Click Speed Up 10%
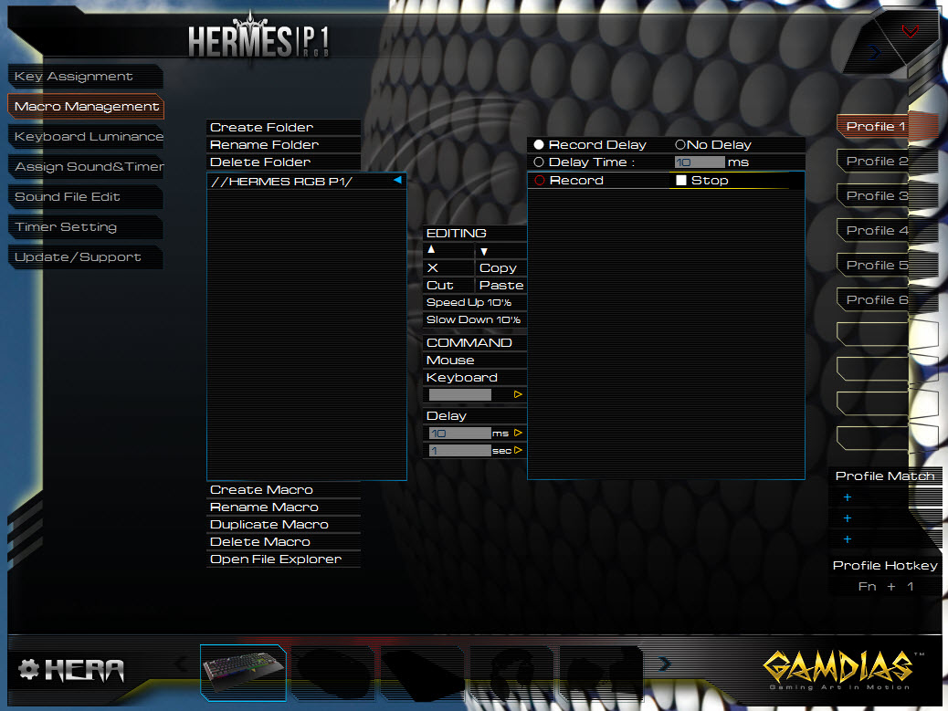The image size is (948, 711). point(475,303)
